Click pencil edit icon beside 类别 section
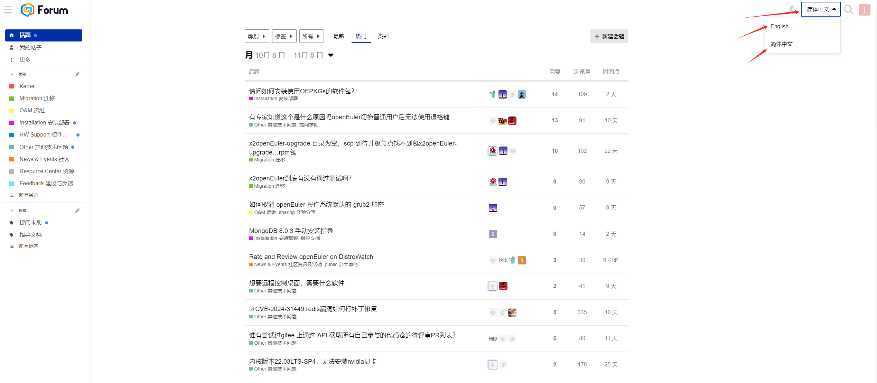The width and height of the screenshot is (877, 383). coord(77,74)
